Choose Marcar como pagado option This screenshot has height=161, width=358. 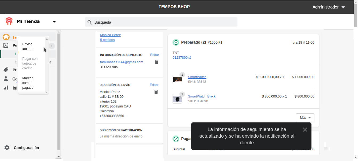[28, 83]
